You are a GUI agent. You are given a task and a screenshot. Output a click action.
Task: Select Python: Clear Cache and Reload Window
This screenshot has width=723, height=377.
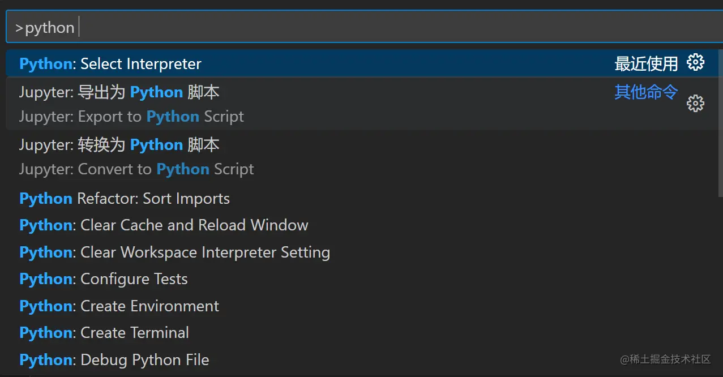pyautogui.click(x=362, y=225)
